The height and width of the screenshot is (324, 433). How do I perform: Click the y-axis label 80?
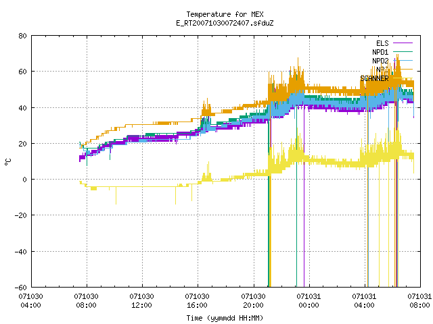(22, 36)
